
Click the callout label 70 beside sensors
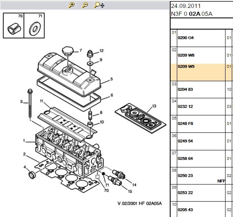click(x=106, y=190)
